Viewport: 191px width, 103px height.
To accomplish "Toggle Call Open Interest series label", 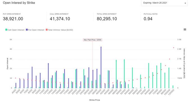I will (16, 30).
